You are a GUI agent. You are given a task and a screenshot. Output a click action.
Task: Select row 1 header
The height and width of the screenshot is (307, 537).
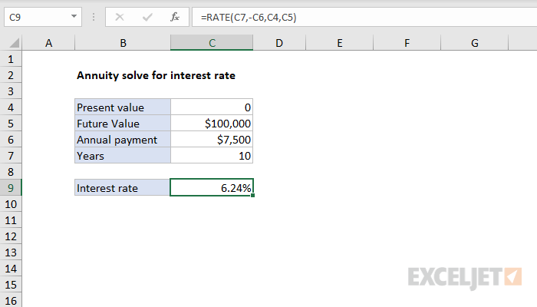tap(11, 59)
